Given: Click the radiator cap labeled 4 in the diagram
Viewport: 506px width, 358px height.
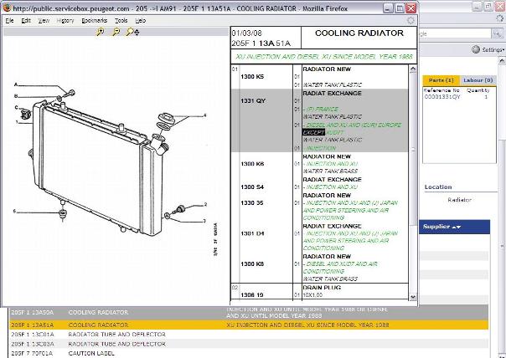Looking at the screenshot, I should pyautogui.click(x=166, y=118).
